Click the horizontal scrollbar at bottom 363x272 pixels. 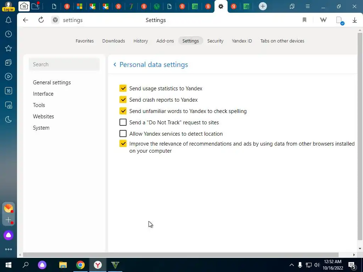(180, 255)
